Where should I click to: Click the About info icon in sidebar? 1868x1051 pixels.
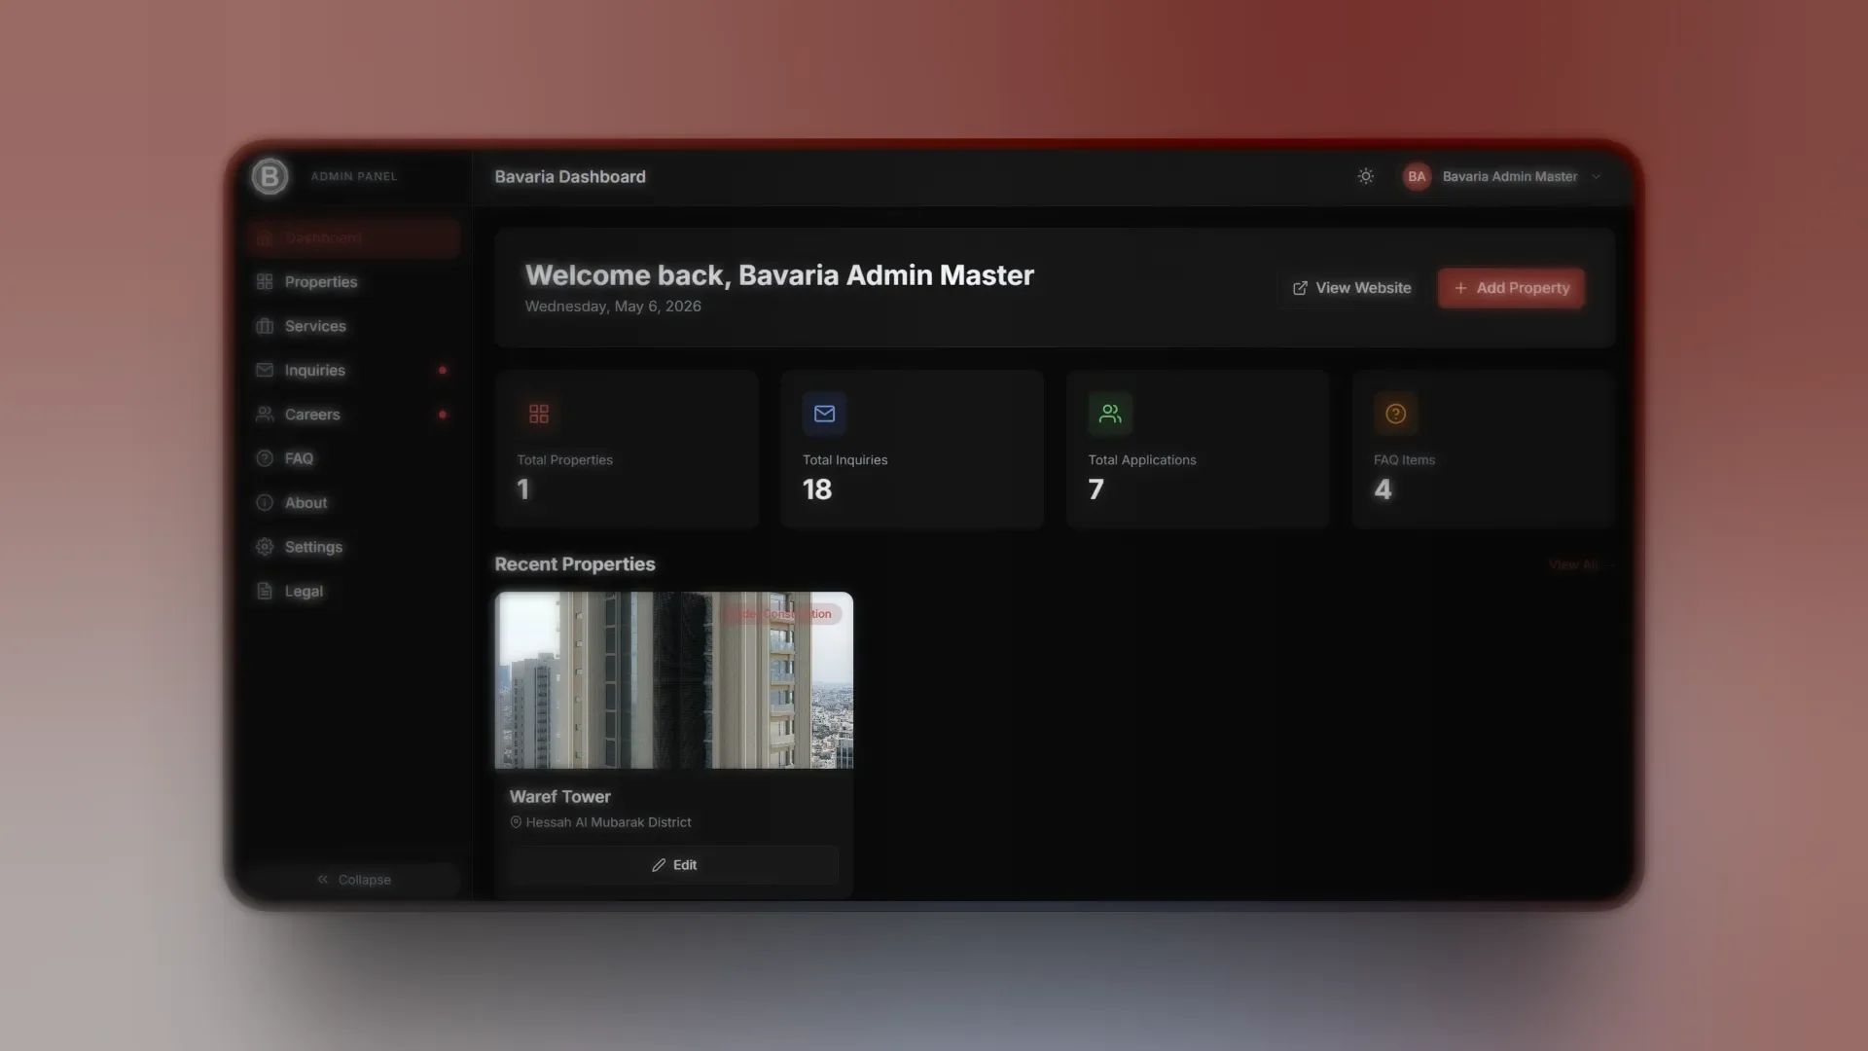click(x=265, y=503)
